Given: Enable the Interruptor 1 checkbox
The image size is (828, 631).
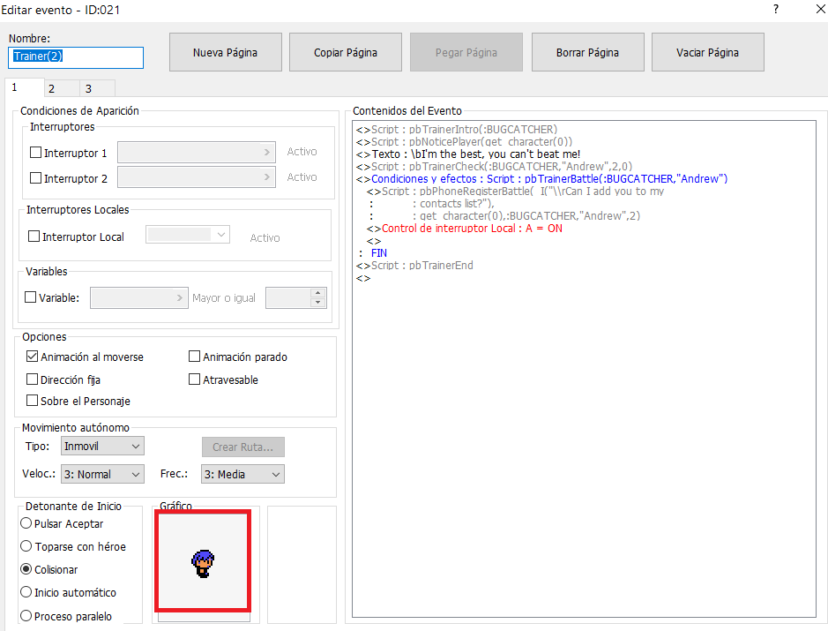Looking at the screenshot, I should click(x=36, y=153).
